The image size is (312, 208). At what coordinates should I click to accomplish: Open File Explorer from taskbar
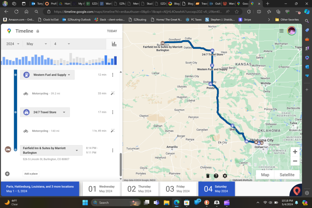point(166,203)
